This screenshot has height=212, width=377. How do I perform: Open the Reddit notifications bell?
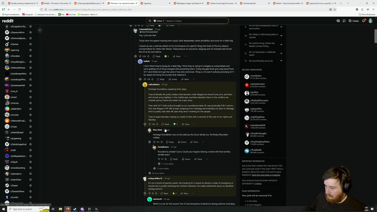tap(363, 21)
